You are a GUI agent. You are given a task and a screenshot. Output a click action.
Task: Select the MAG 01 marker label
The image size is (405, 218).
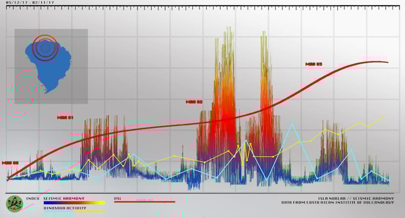65,118
